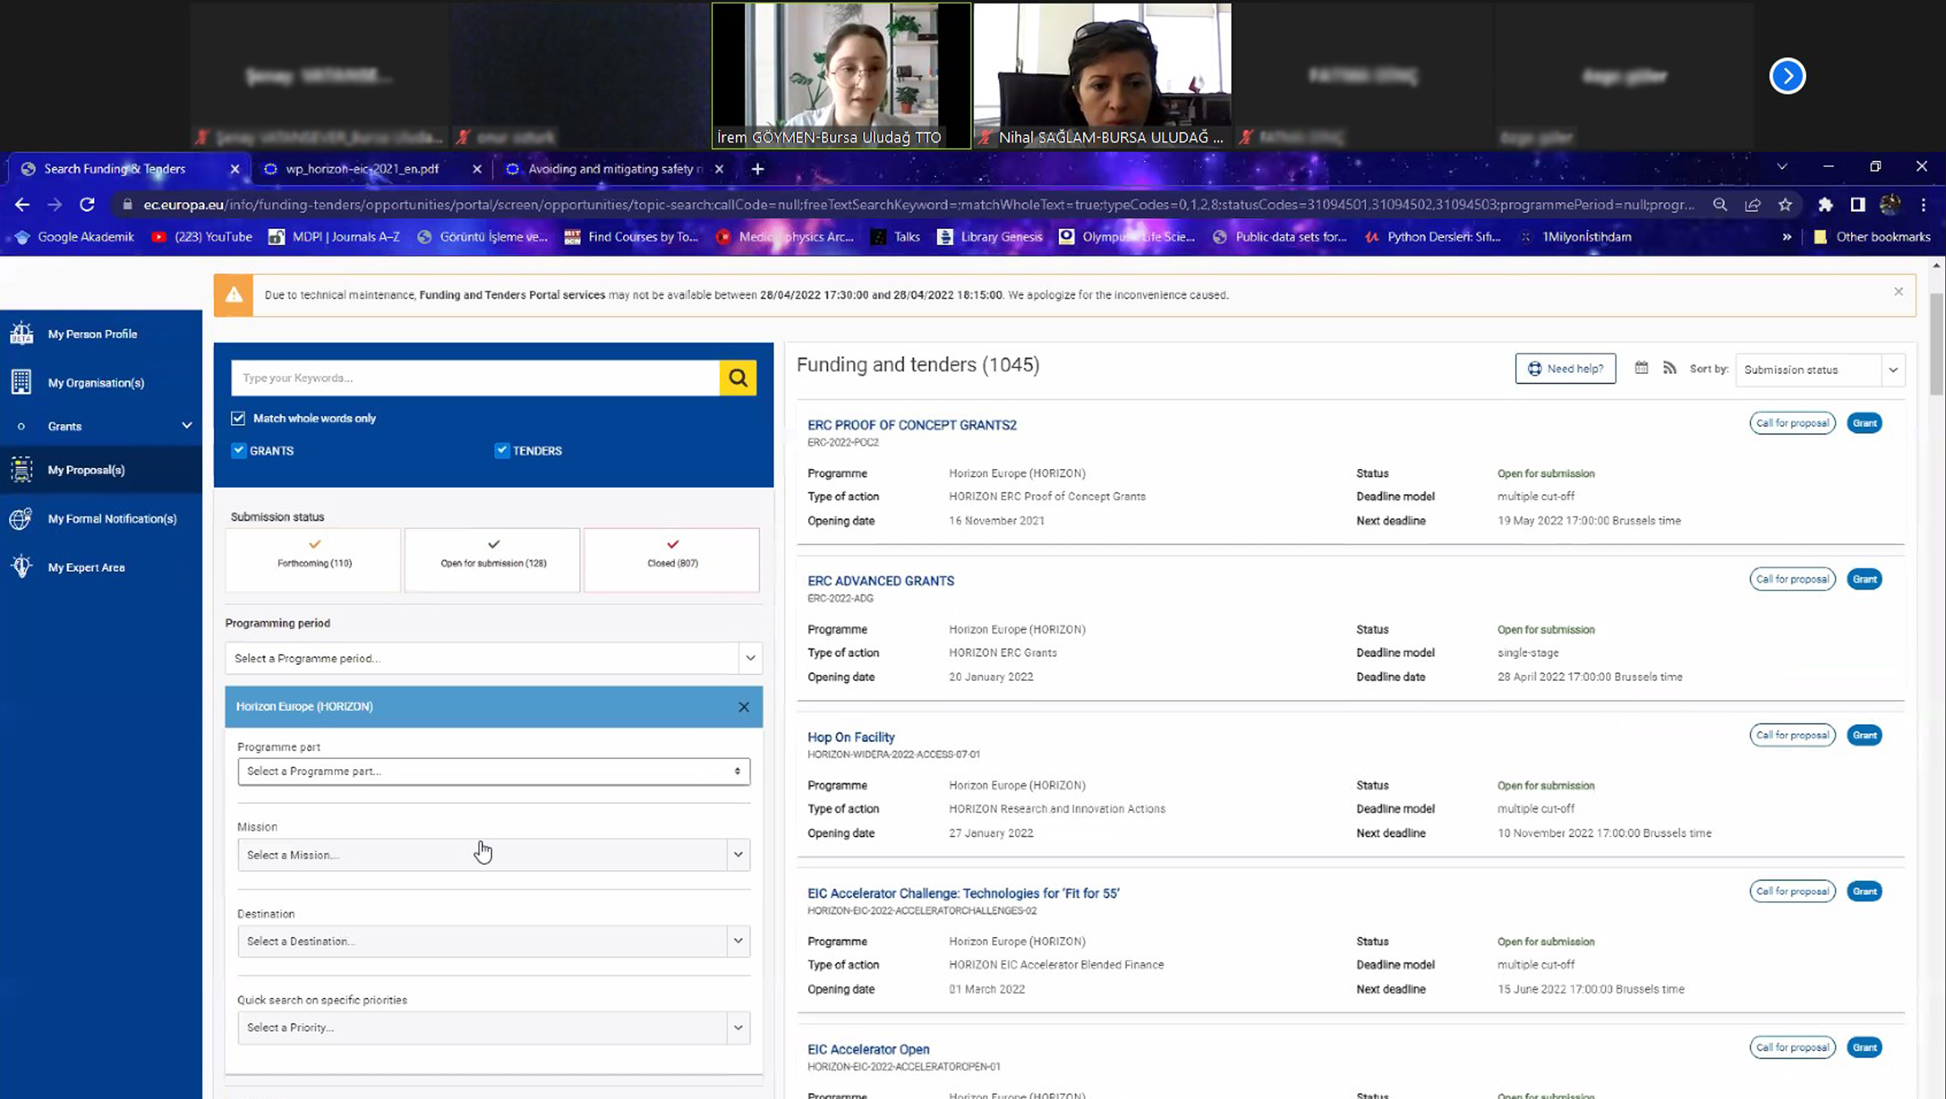Viewport: 1946px width, 1099px height.
Task: Bookmark page with the star icon
Action: pos(1785,204)
